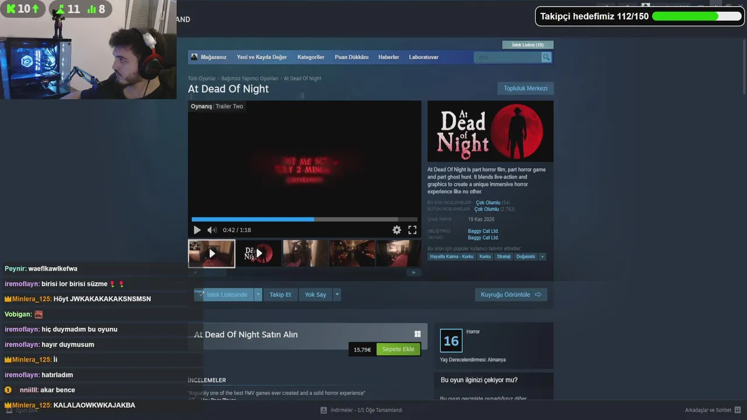Select the third screenshot thumbnail
747x420 pixels.
[x=305, y=254]
